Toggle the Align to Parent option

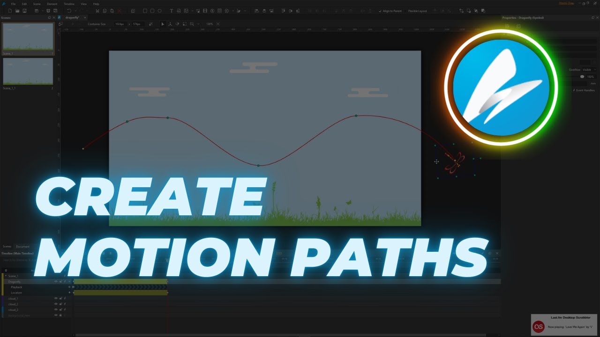click(390, 11)
